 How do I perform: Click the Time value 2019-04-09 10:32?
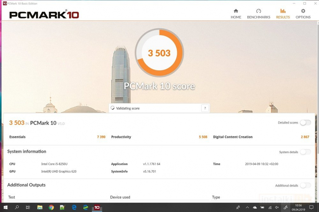[261, 164]
